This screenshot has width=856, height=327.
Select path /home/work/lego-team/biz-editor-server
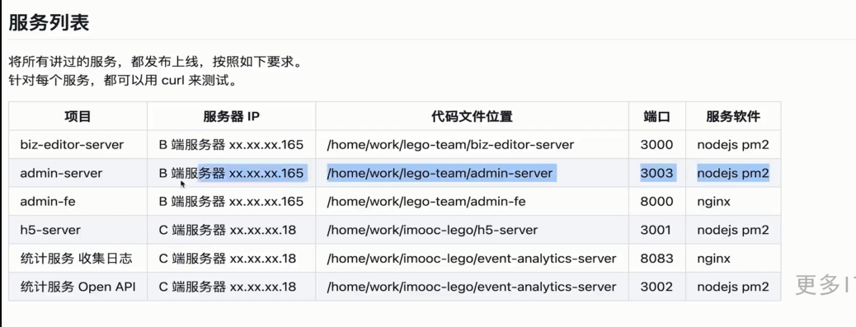[450, 145]
